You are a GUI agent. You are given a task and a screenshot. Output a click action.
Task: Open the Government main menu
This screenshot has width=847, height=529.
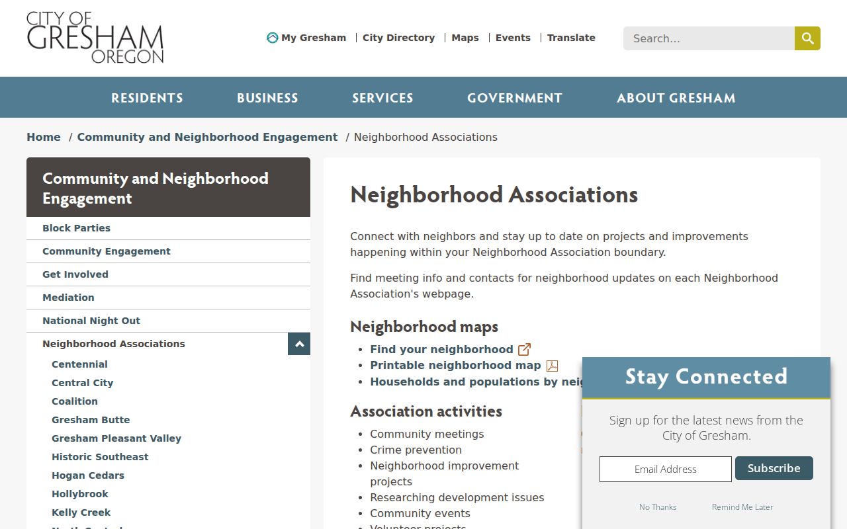click(x=515, y=98)
